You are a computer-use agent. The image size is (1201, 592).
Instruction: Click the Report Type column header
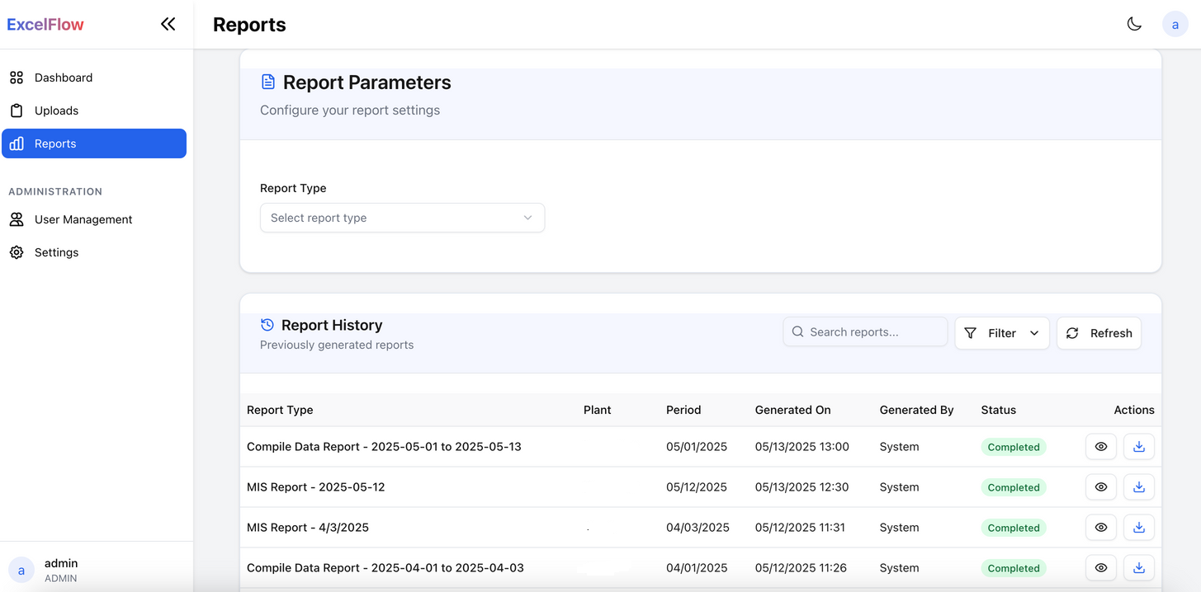click(280, 410)
